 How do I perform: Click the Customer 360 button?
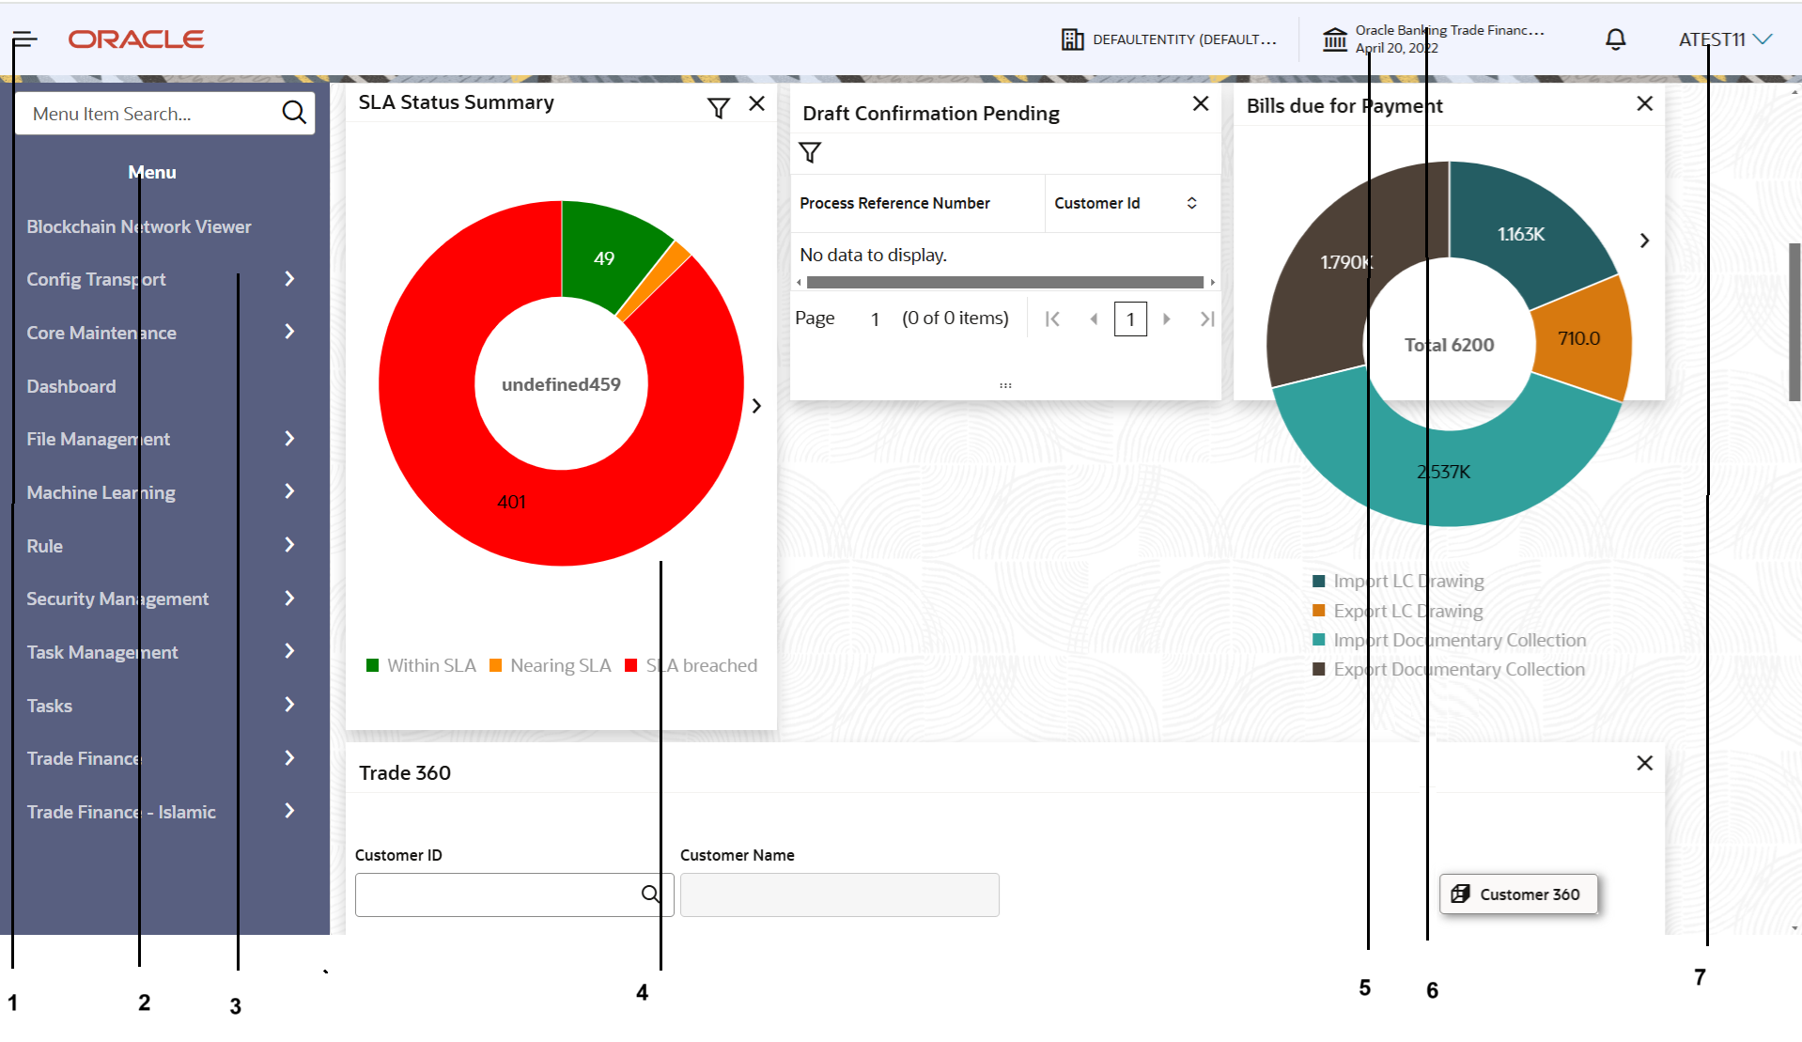pos(1517,894)
